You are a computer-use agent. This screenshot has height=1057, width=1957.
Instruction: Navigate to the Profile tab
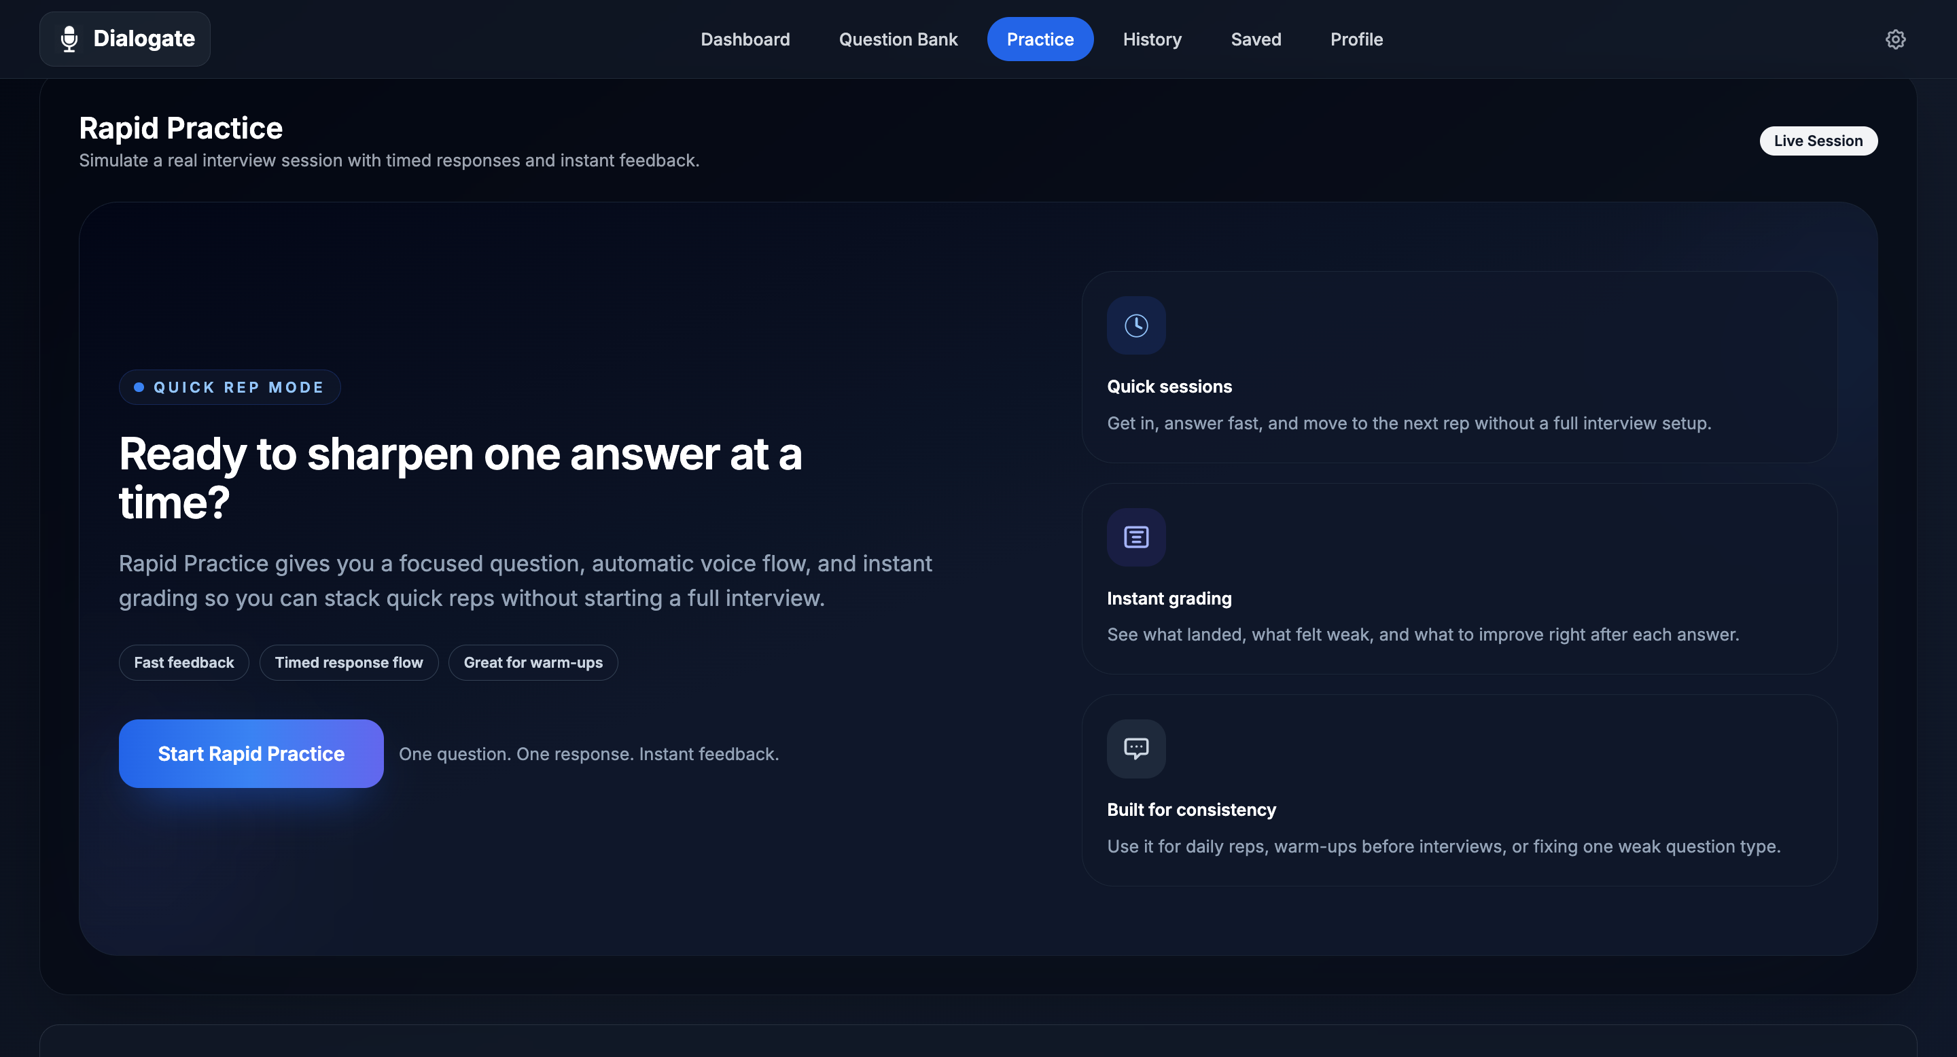click(x=1356, y=39)
